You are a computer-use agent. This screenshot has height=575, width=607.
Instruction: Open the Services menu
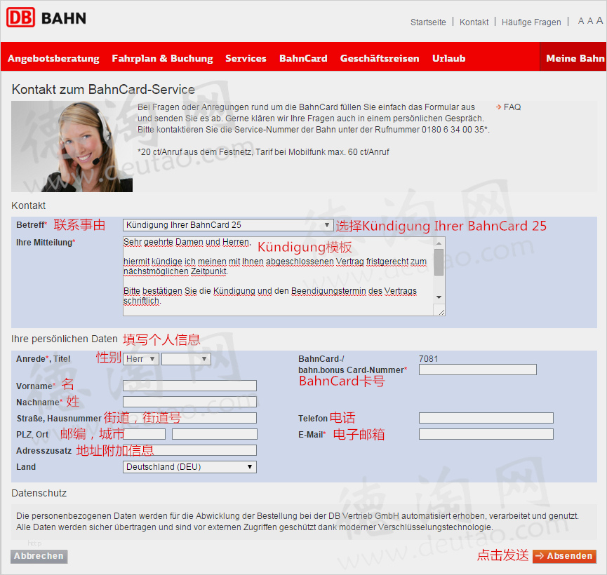[x=246, y=58]
